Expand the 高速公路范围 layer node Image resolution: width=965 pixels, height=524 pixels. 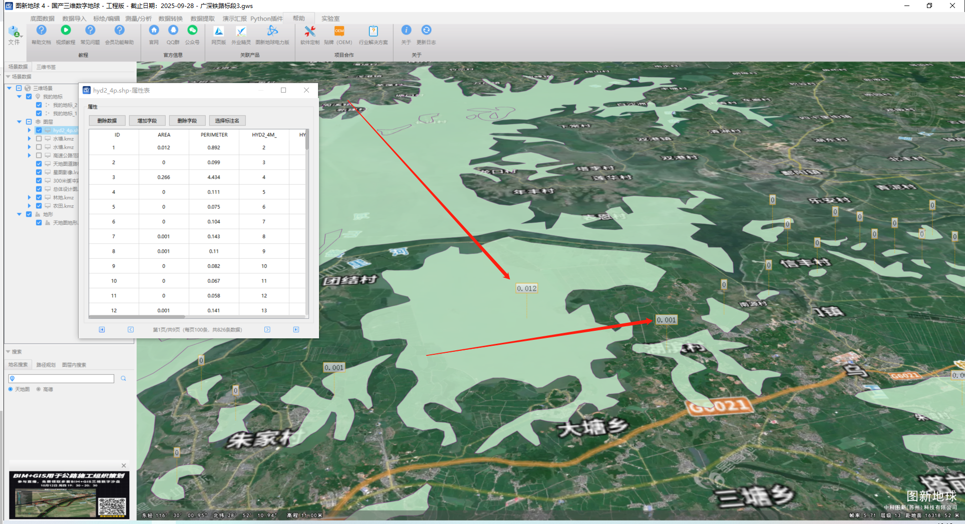(30, 156)
